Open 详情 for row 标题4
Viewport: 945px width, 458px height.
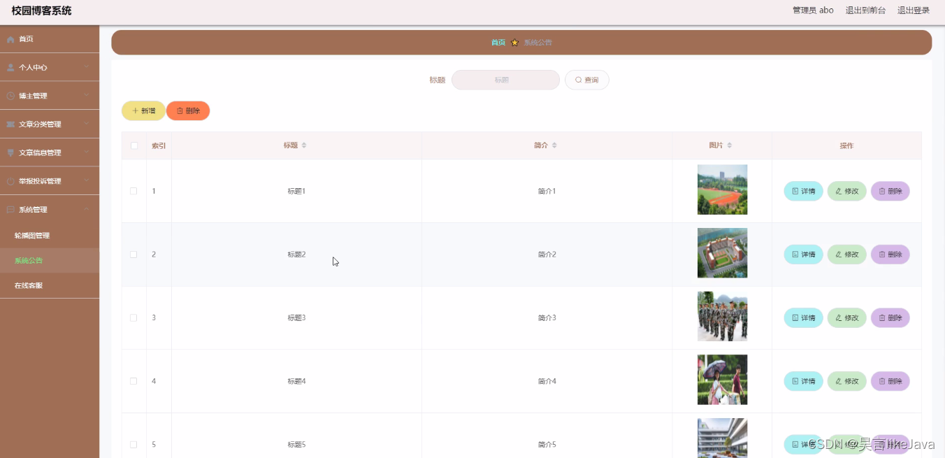point(803,381)
